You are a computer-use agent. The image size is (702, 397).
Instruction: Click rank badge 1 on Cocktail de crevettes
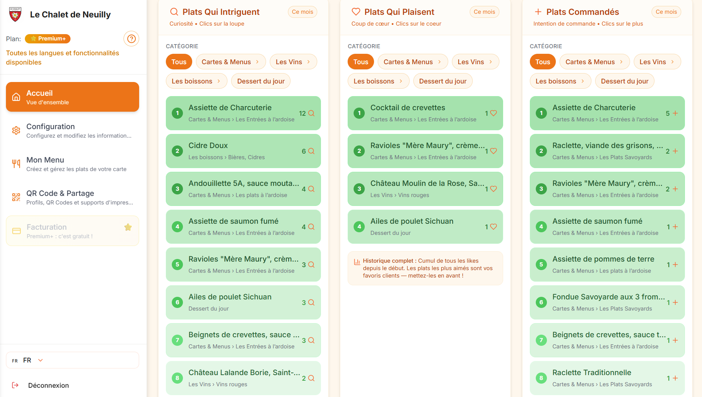click(359, 113)
